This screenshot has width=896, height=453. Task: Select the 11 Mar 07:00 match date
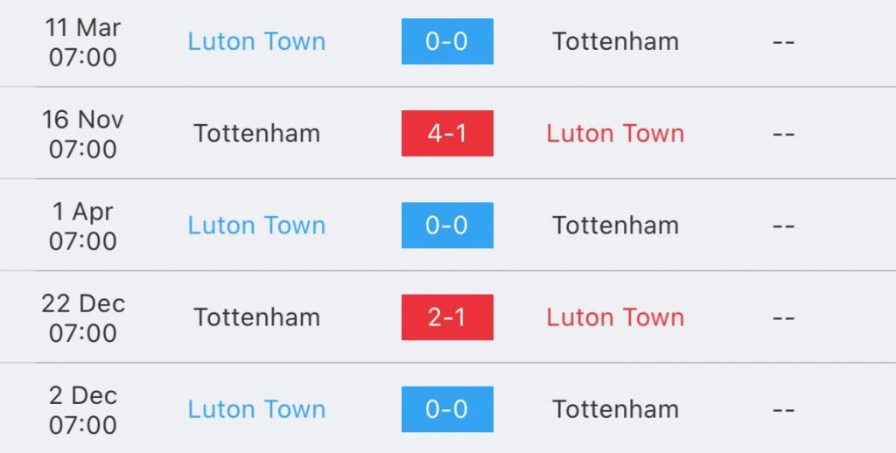coord(83,42)
